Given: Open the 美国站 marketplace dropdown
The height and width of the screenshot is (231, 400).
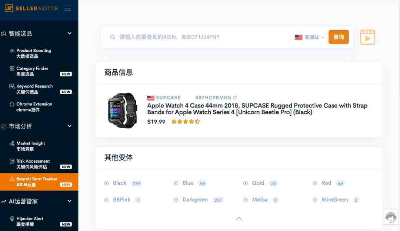Looking at the screenshot, I should (309, 37).
